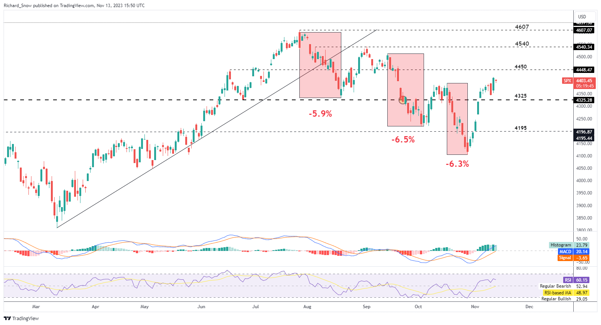Select the 4325.28 price axis label
Viewport: 601px width, 325px height.
(x=584, y=100)
